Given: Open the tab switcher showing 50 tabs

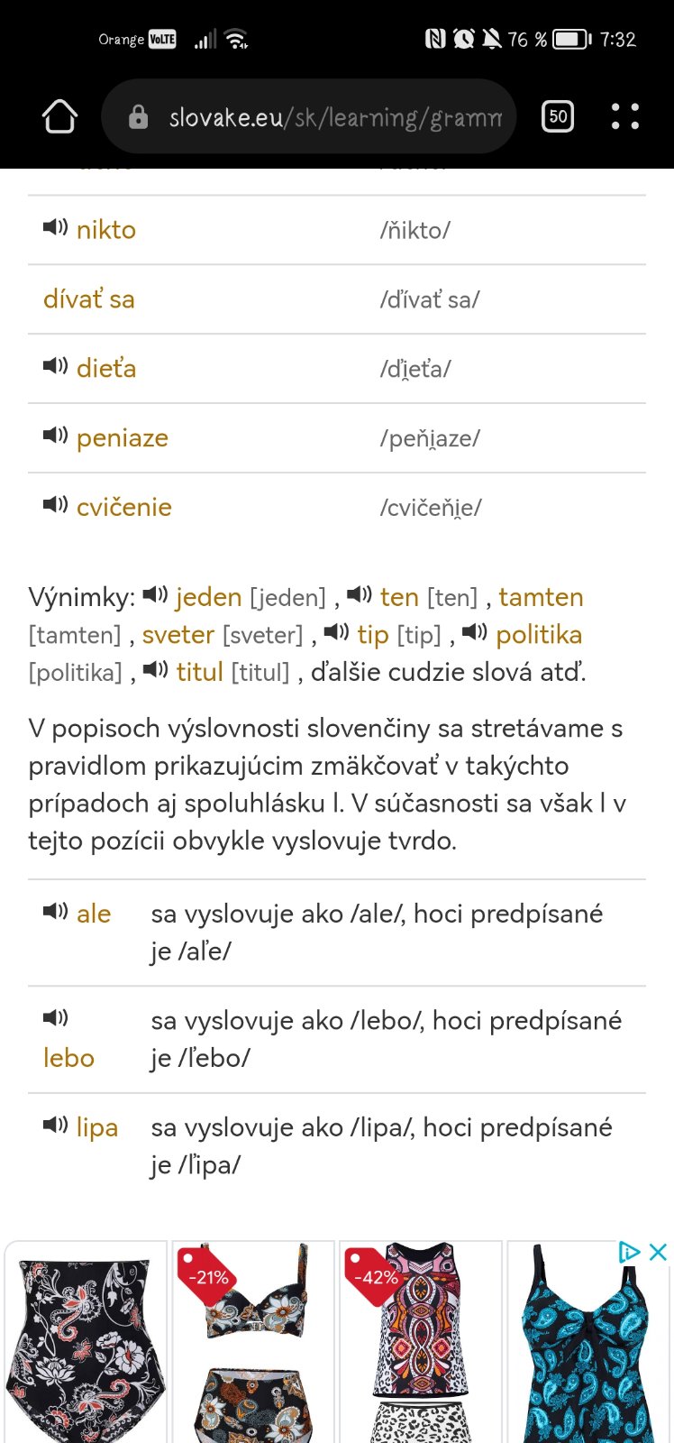Looking at the screenshot, I should (x=558, y=116).
